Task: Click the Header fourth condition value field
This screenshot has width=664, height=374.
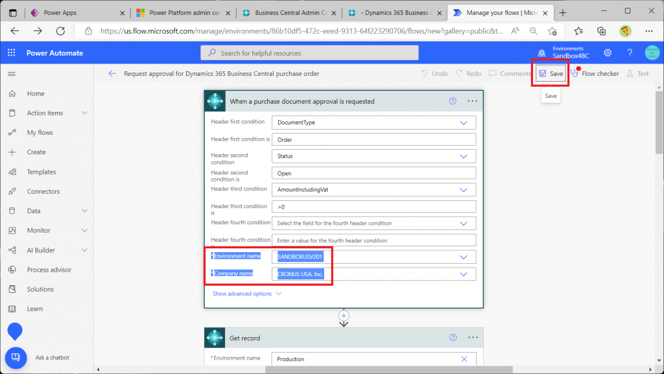Action: [x=374, y=240]
